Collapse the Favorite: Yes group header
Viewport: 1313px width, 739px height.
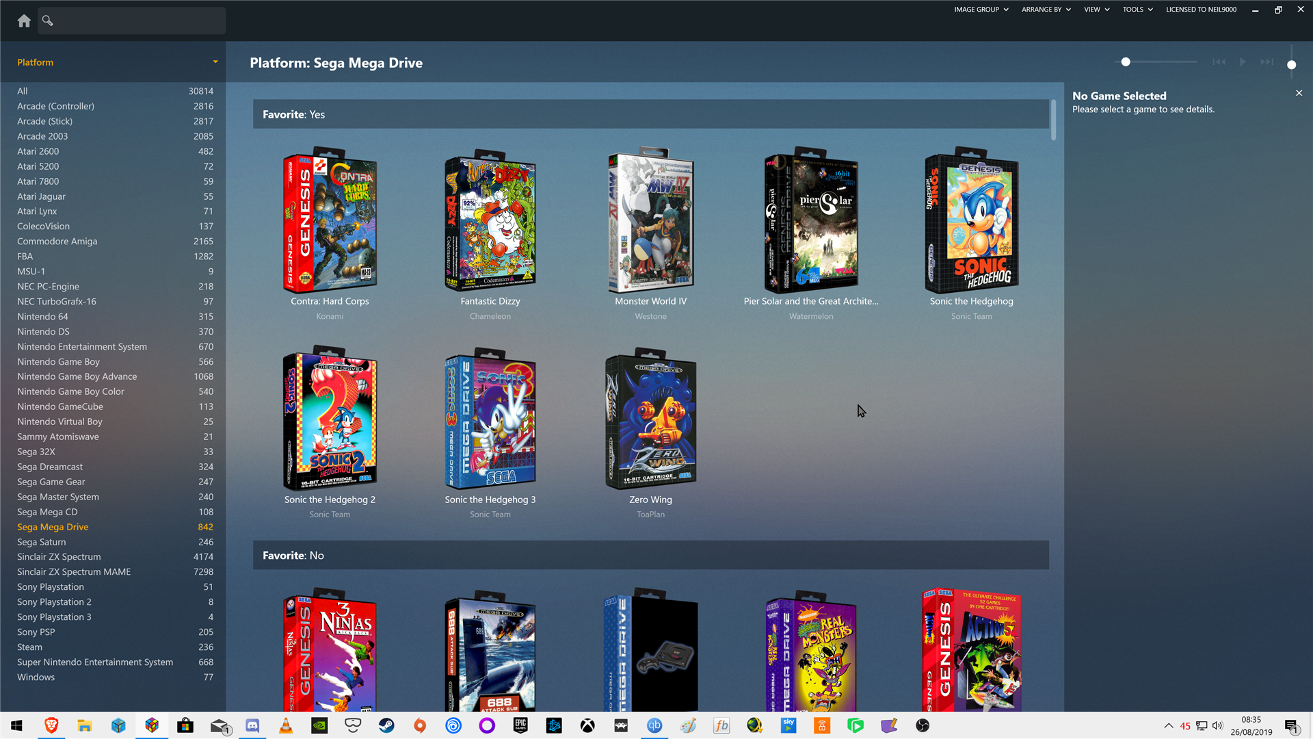pyautogui.click(x=650, y=114)
